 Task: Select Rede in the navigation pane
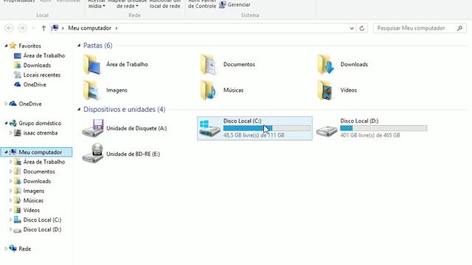(x=20, y=249)
